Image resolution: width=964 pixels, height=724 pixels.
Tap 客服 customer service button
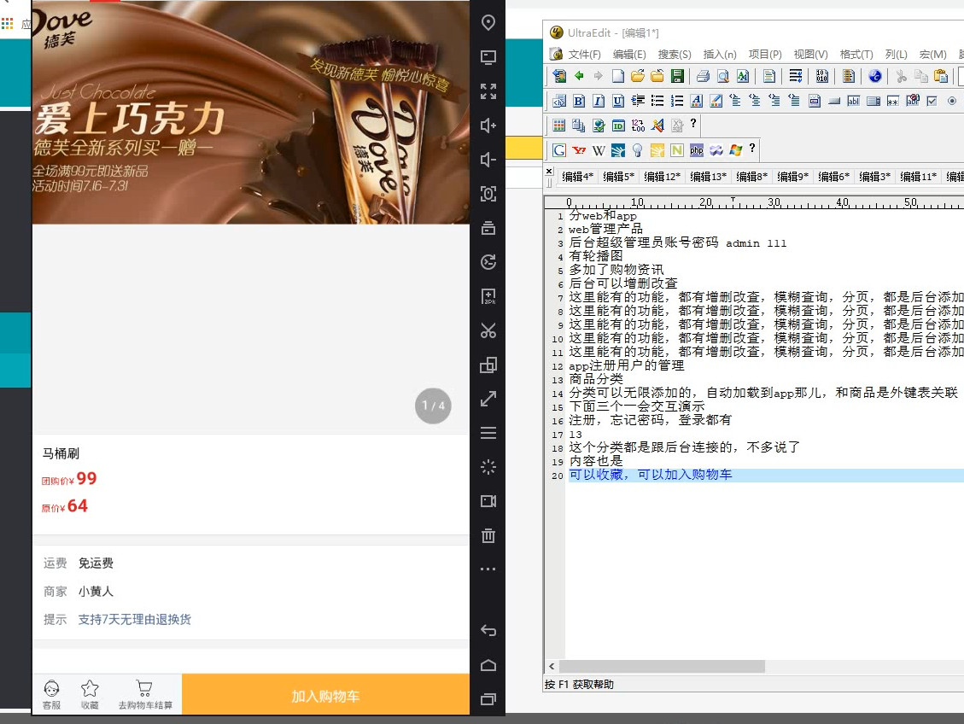tap(51, 695)
